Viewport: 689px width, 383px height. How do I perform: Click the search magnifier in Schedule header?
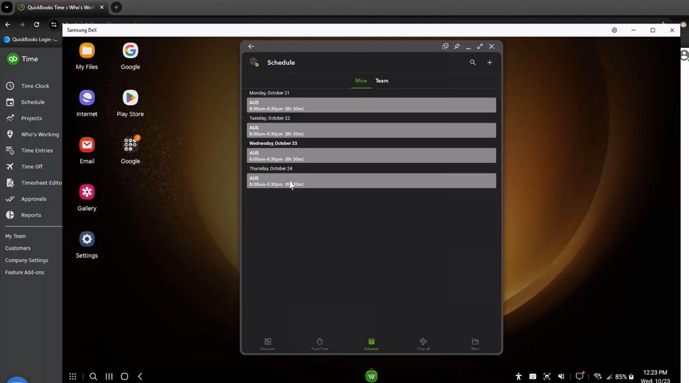point(473,63)
